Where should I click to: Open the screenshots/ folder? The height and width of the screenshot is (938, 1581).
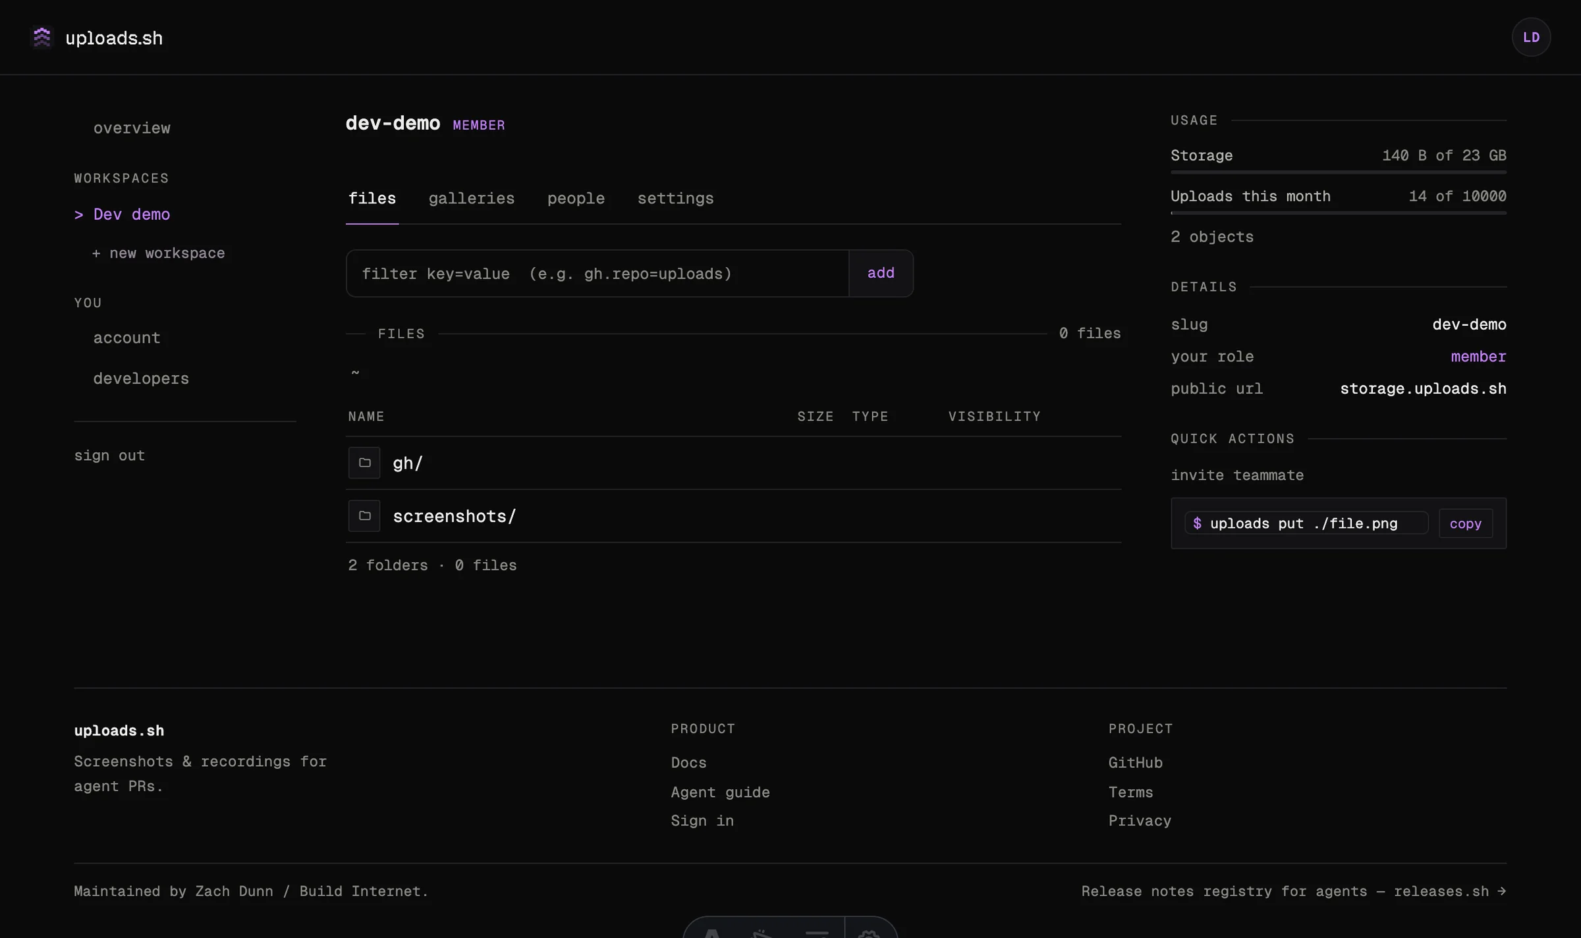point(455,516)
